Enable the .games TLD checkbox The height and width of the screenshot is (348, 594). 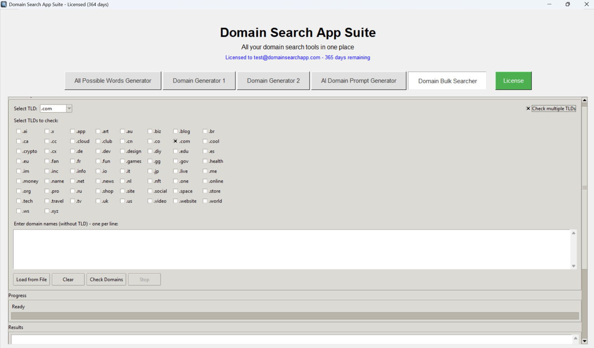click(x=122, y=161)
